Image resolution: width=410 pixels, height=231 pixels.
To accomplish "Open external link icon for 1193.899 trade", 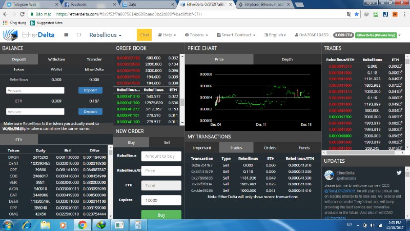I will point(400,104).
